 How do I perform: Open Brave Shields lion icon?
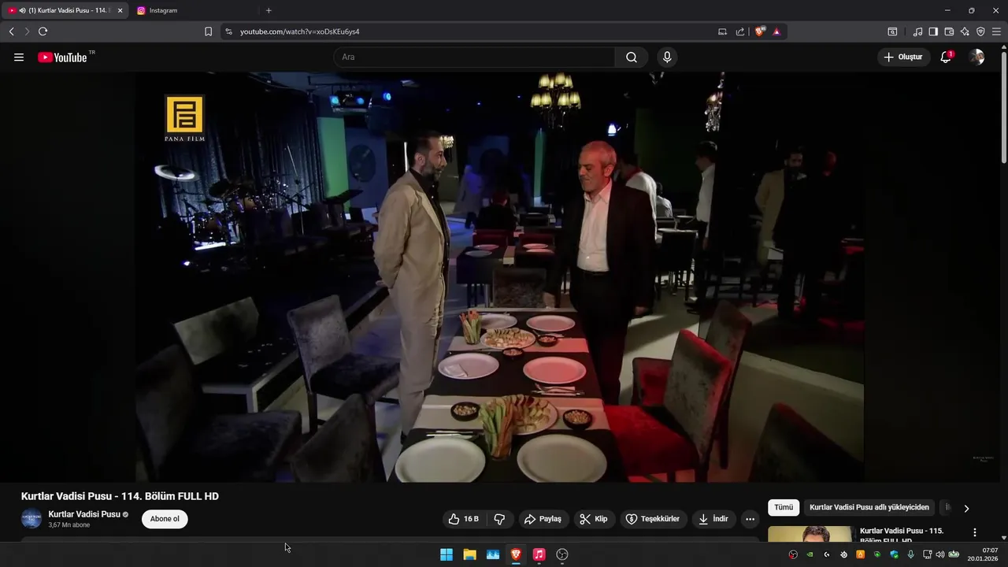point(759,31)
